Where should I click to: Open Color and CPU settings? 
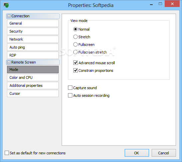click(33, 78)
